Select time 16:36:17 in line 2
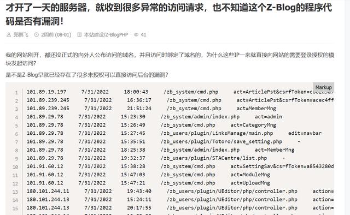The height and width of the screenshot is (215, 350). 139,100
